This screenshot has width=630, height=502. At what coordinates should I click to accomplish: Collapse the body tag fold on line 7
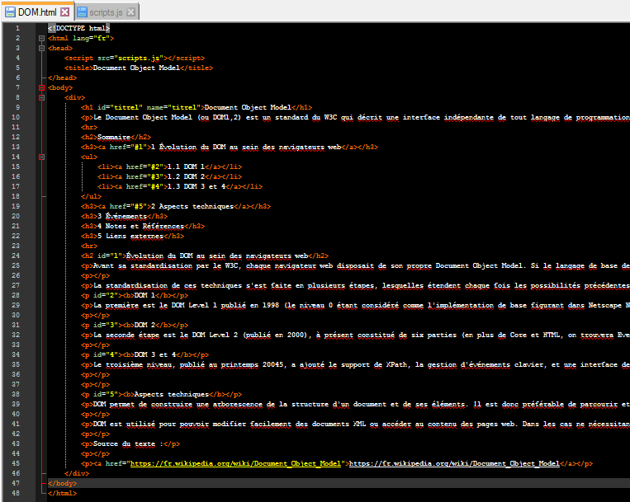tap(41, 87)
